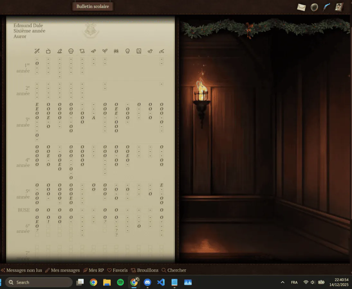Click BUSE grade under cauldron icon

point(48,210)
